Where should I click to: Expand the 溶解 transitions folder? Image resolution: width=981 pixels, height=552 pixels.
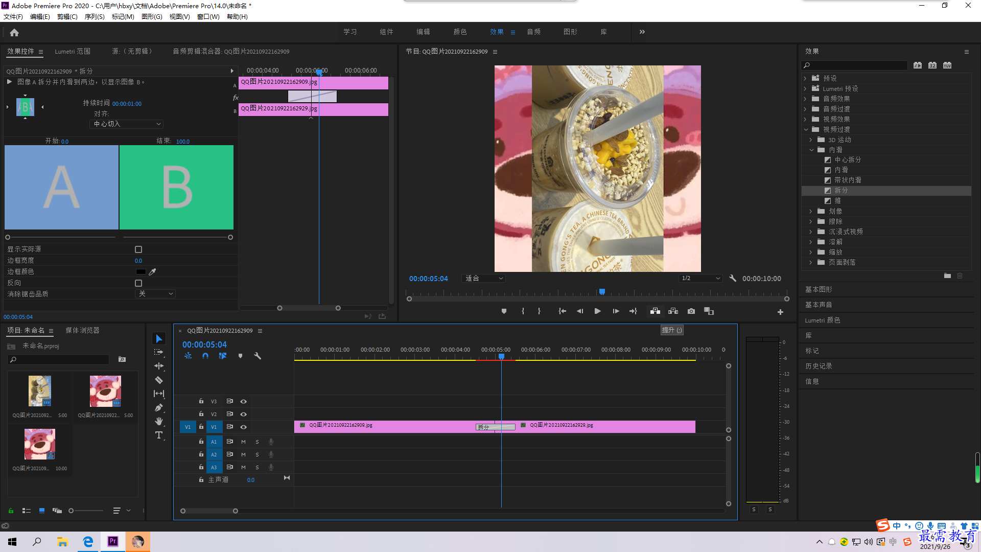pyautogui.click(x=811, y=242)
